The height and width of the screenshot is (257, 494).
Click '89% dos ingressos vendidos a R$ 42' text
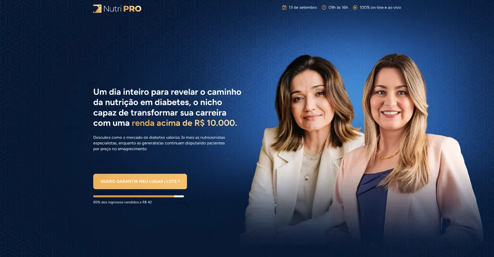123,202
